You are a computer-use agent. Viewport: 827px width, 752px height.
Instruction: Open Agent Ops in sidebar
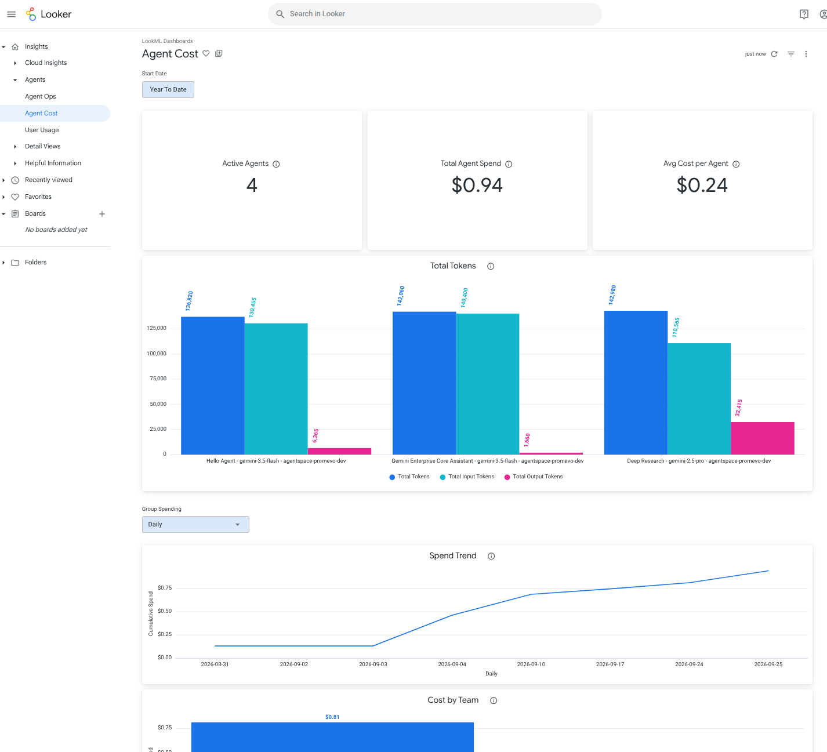pyautogui.click(x=41, y=96)
